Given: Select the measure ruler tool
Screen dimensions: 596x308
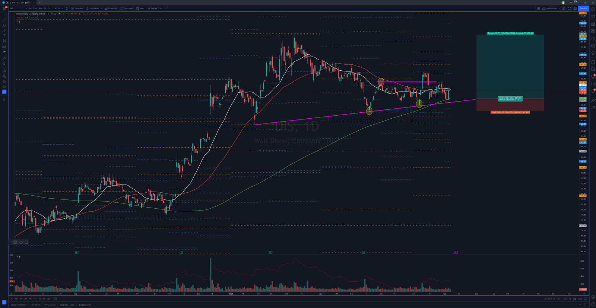Looking at the screenshot, I should tap(4, 58).
